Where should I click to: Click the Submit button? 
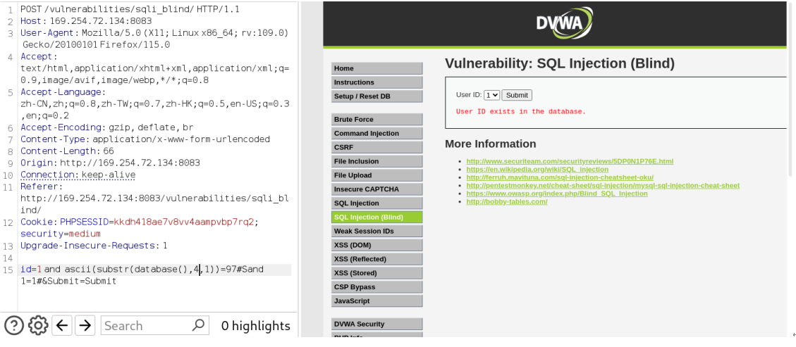click(517, 95)
